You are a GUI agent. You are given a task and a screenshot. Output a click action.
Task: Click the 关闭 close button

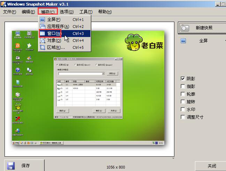[x=211, y=166]
